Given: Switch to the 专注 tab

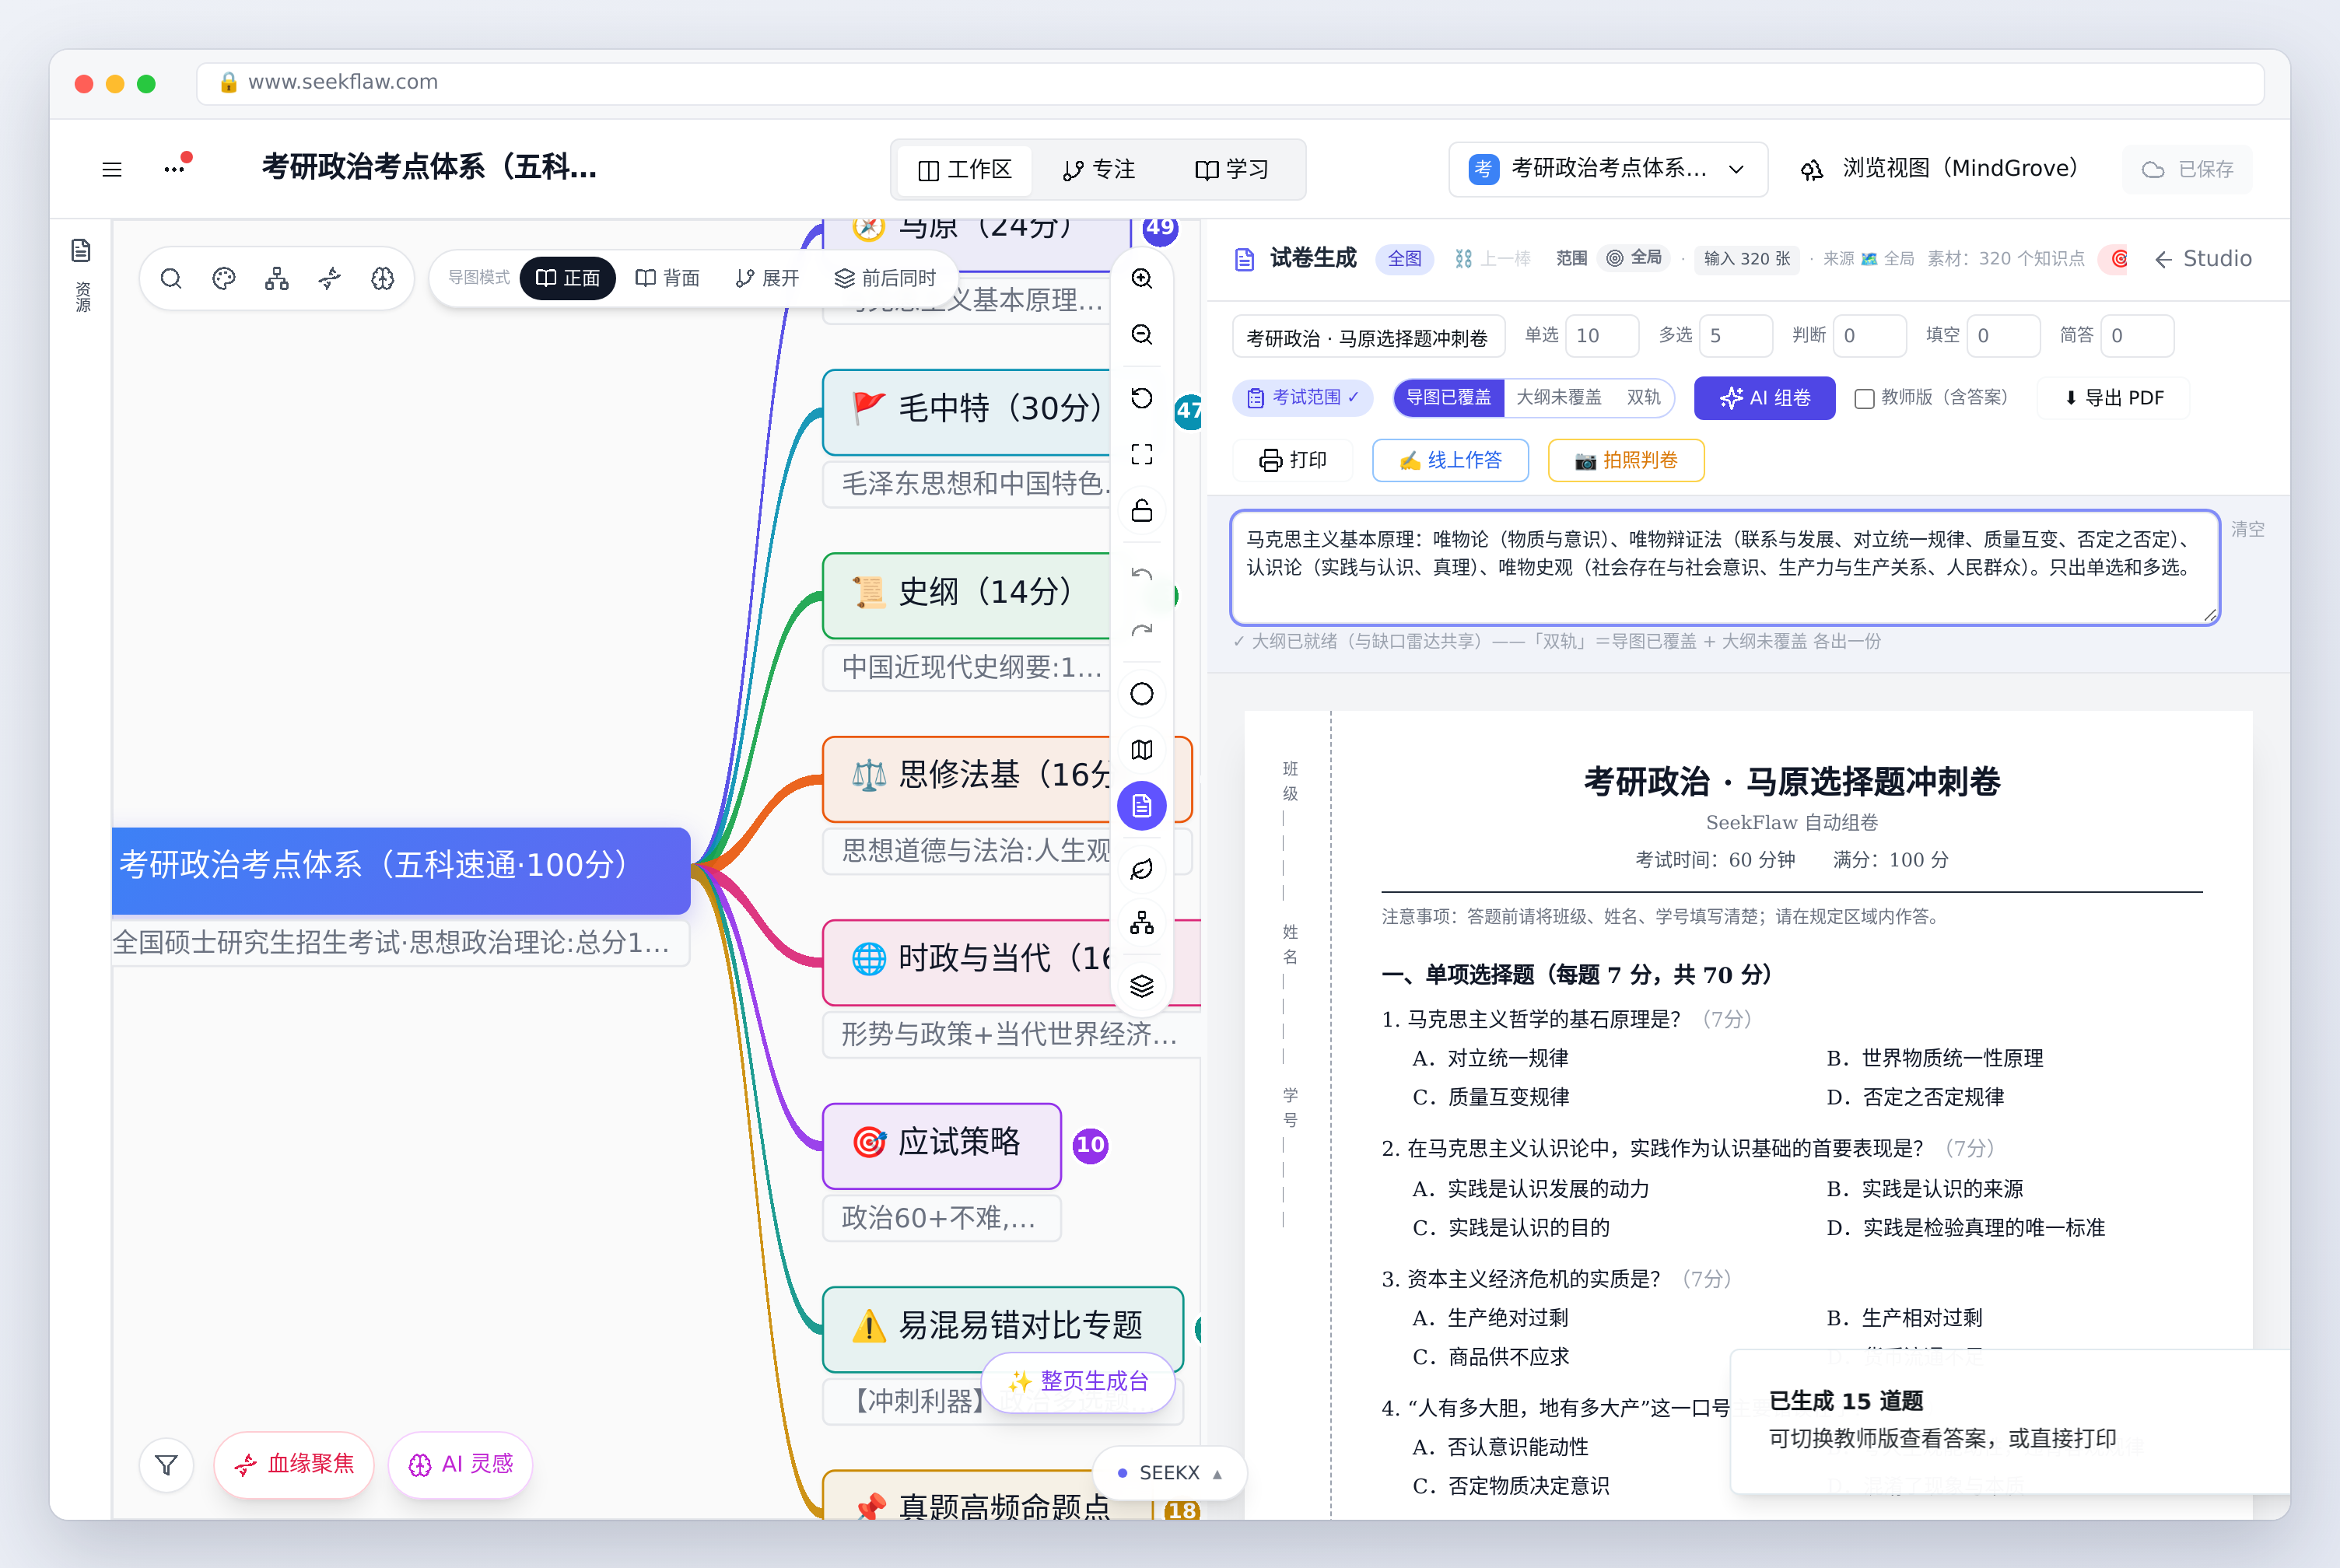Looking at the screenshot, I should (1098, 169).
